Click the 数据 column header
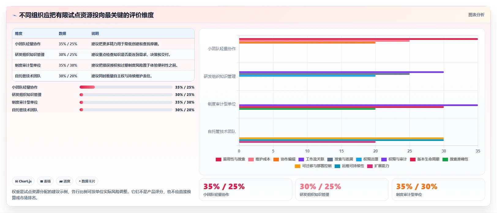The image size is (497, 213). pos(62,34)
